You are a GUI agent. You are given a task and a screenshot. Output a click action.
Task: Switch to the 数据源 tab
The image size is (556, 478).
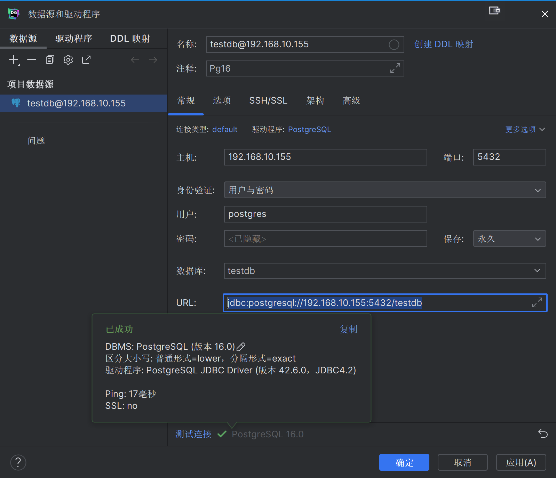(x=23, y=39)
